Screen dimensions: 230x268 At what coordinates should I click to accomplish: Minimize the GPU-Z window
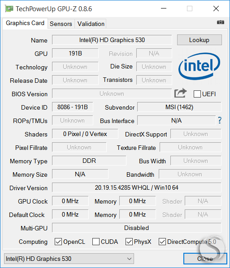tap(164, 9)
